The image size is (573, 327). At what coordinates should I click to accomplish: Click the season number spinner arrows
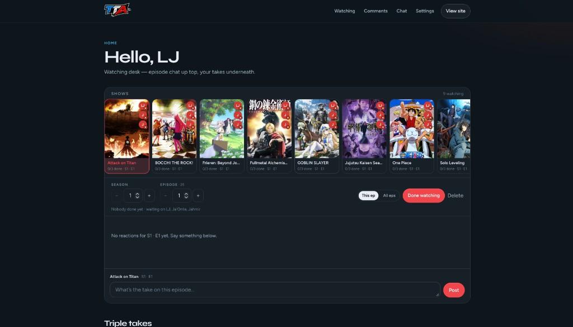coord(138,196)
